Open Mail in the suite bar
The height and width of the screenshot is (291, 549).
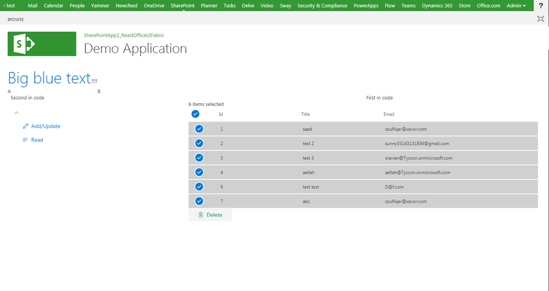(x=32, y=5)
